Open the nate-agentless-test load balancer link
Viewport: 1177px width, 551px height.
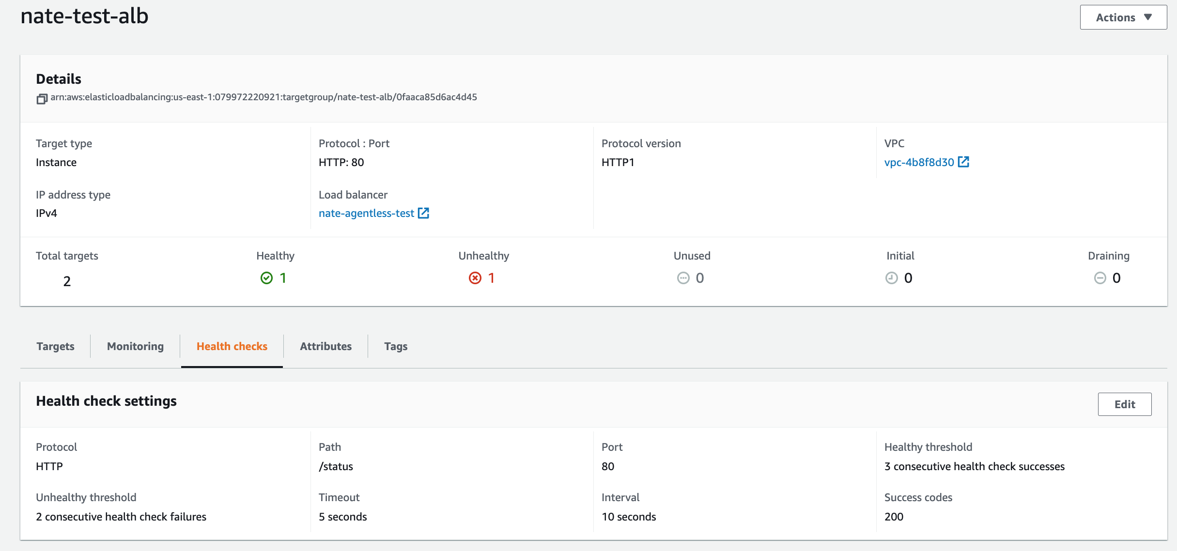click(366, 213)
